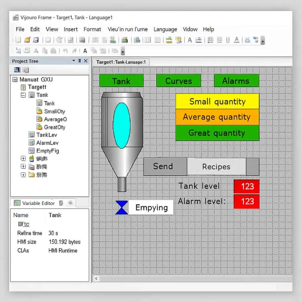Open the Format menu

[92, 29]
